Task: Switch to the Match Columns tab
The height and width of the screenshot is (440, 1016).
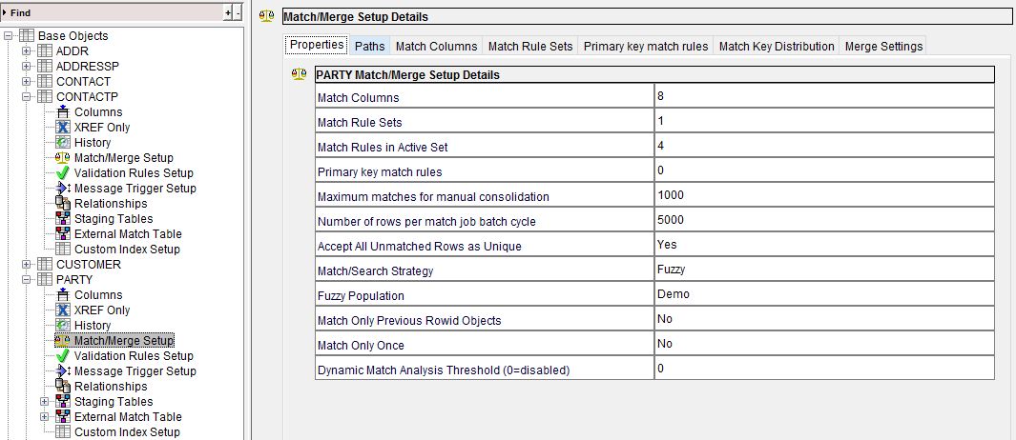Action: 436,46
